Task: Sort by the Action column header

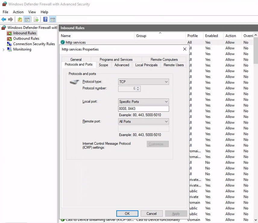Action: (232, 36)
